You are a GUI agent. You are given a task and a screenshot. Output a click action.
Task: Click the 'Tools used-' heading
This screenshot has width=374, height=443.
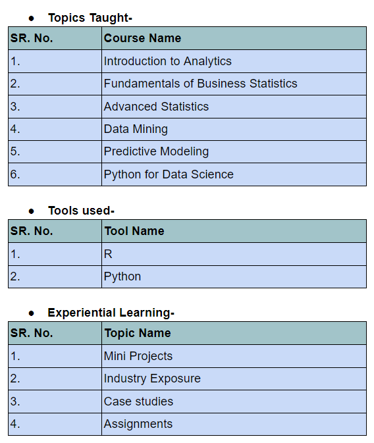(x=81, y=211)
